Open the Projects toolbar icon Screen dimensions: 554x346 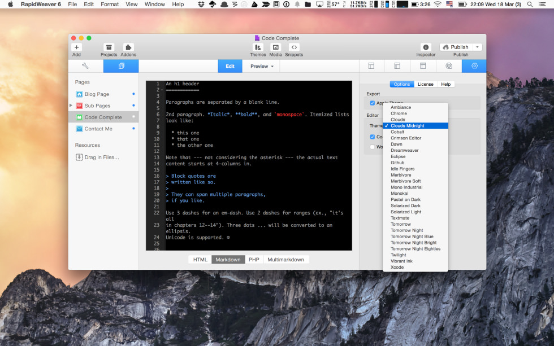pyautogui.click(x=109, y=47)
